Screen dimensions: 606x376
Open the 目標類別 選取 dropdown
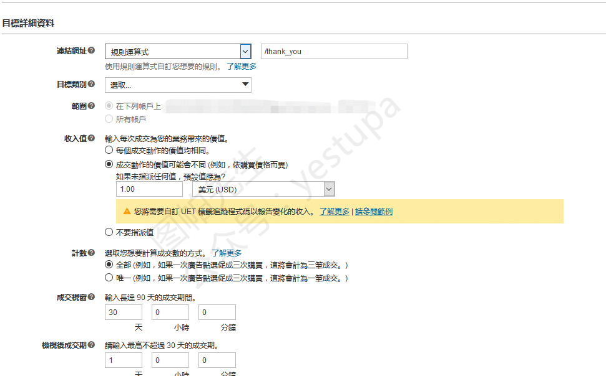tap(178, 85)
